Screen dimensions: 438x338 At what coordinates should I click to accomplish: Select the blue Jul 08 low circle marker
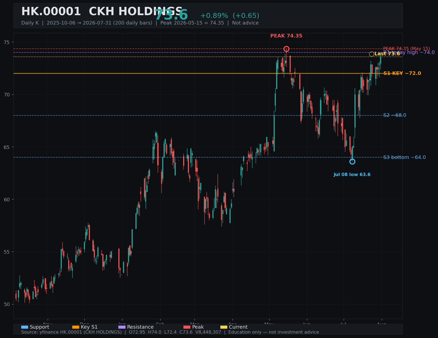(352, 161)
